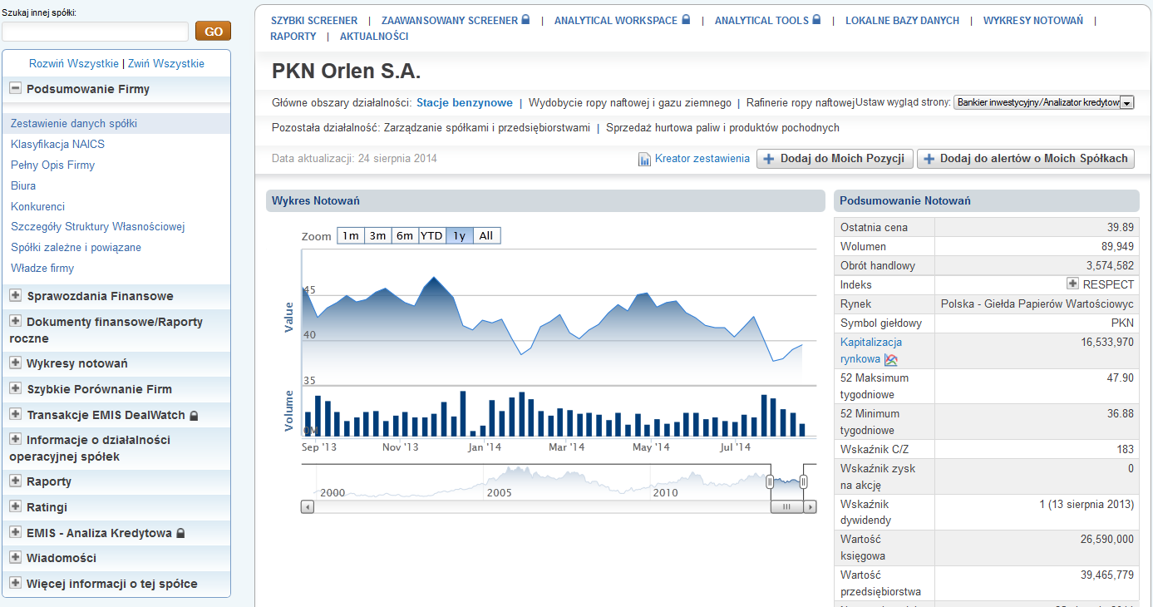
Task: Open Spółki zależne i powiązane item
Action: [x=76, y=247]
